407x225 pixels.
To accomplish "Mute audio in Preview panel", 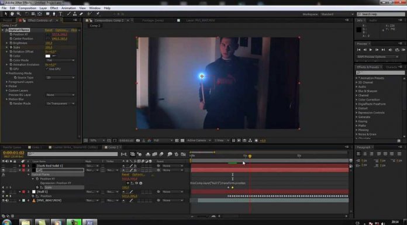I will tap(390, 50).
